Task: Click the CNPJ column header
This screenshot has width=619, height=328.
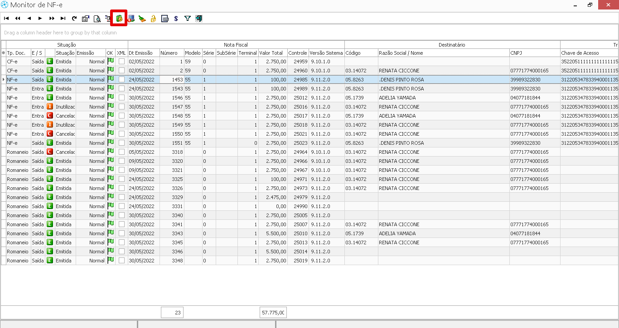Action: (535, 53)
